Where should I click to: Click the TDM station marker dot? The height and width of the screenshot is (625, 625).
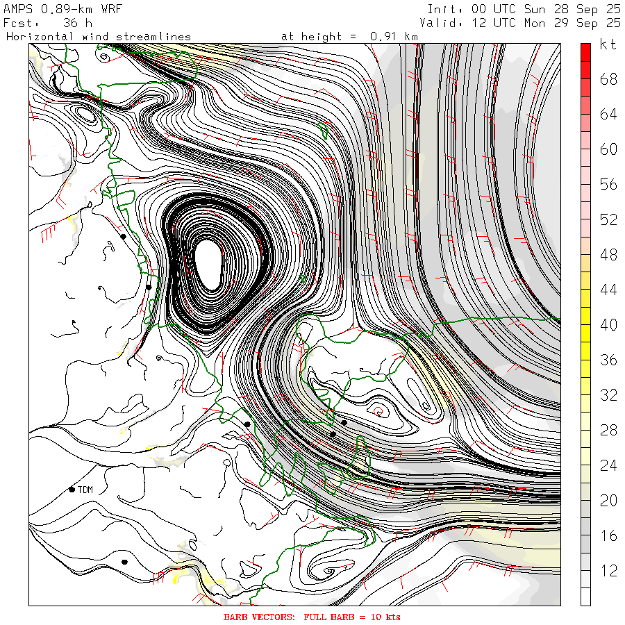72,490
